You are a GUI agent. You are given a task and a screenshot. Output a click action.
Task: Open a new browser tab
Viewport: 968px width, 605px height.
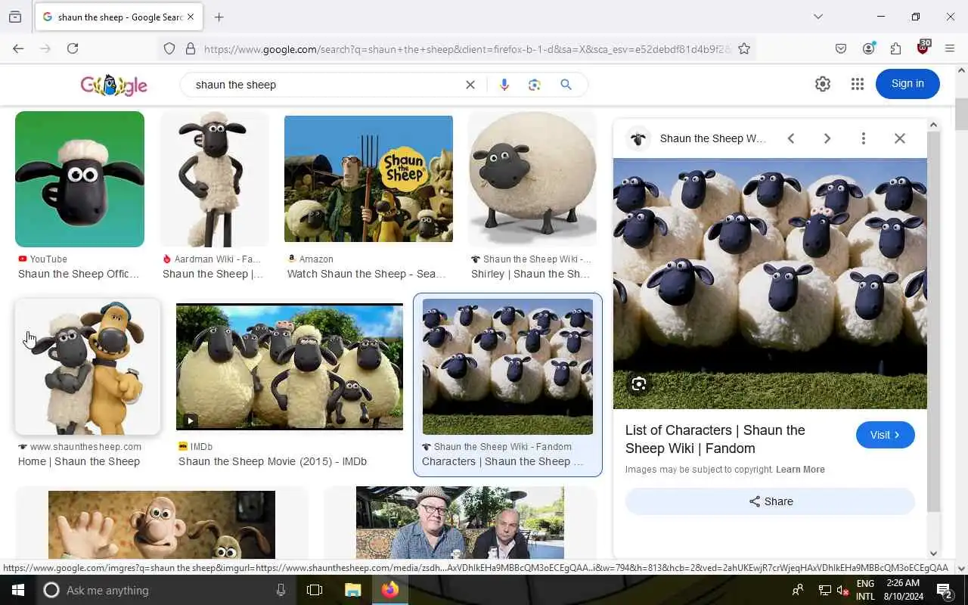click(219, 17)
